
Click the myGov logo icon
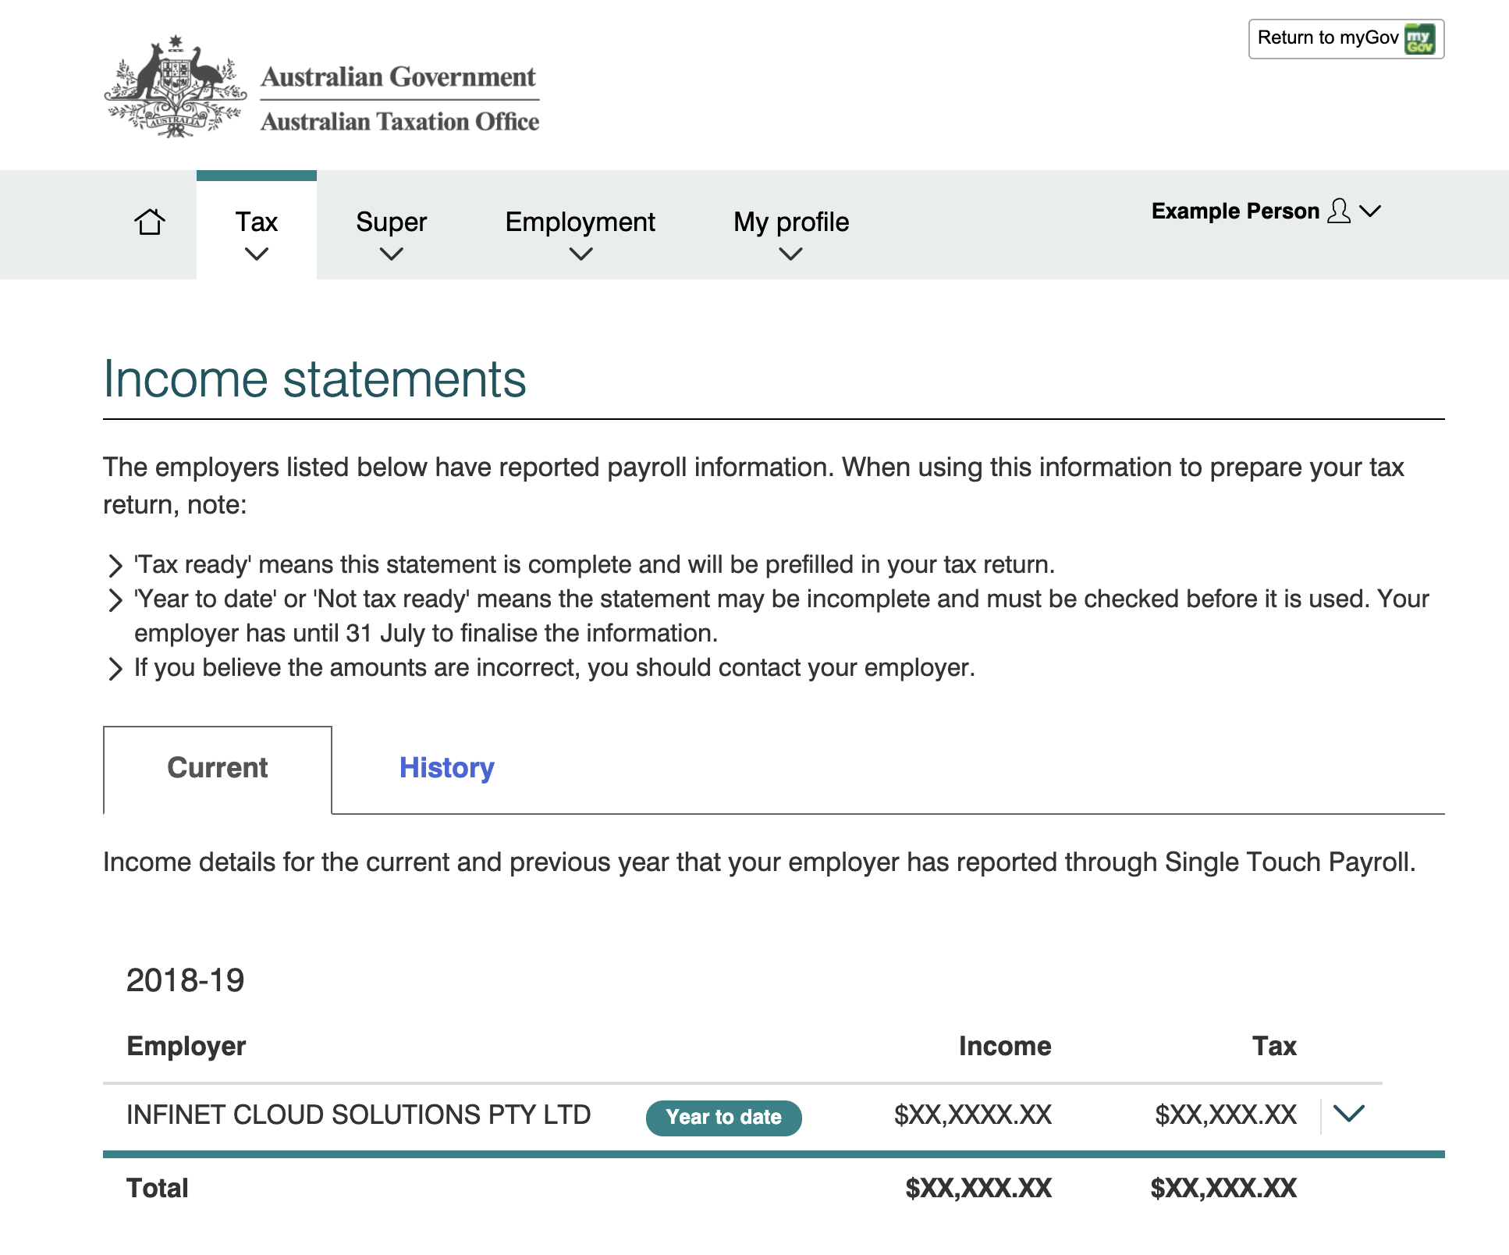(x=1422, y=37)
